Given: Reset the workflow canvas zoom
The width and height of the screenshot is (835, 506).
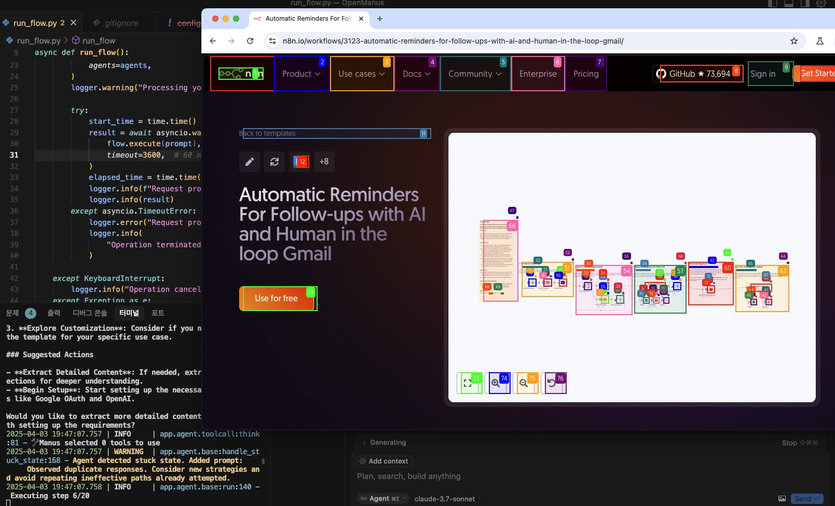Looking at the screenshot, I should pyautogui.click(x=552, y=383).
